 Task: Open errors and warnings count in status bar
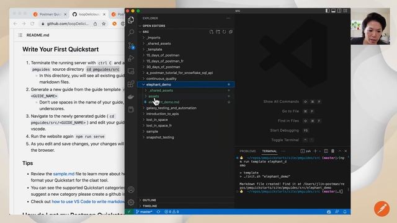pos(172,212)
